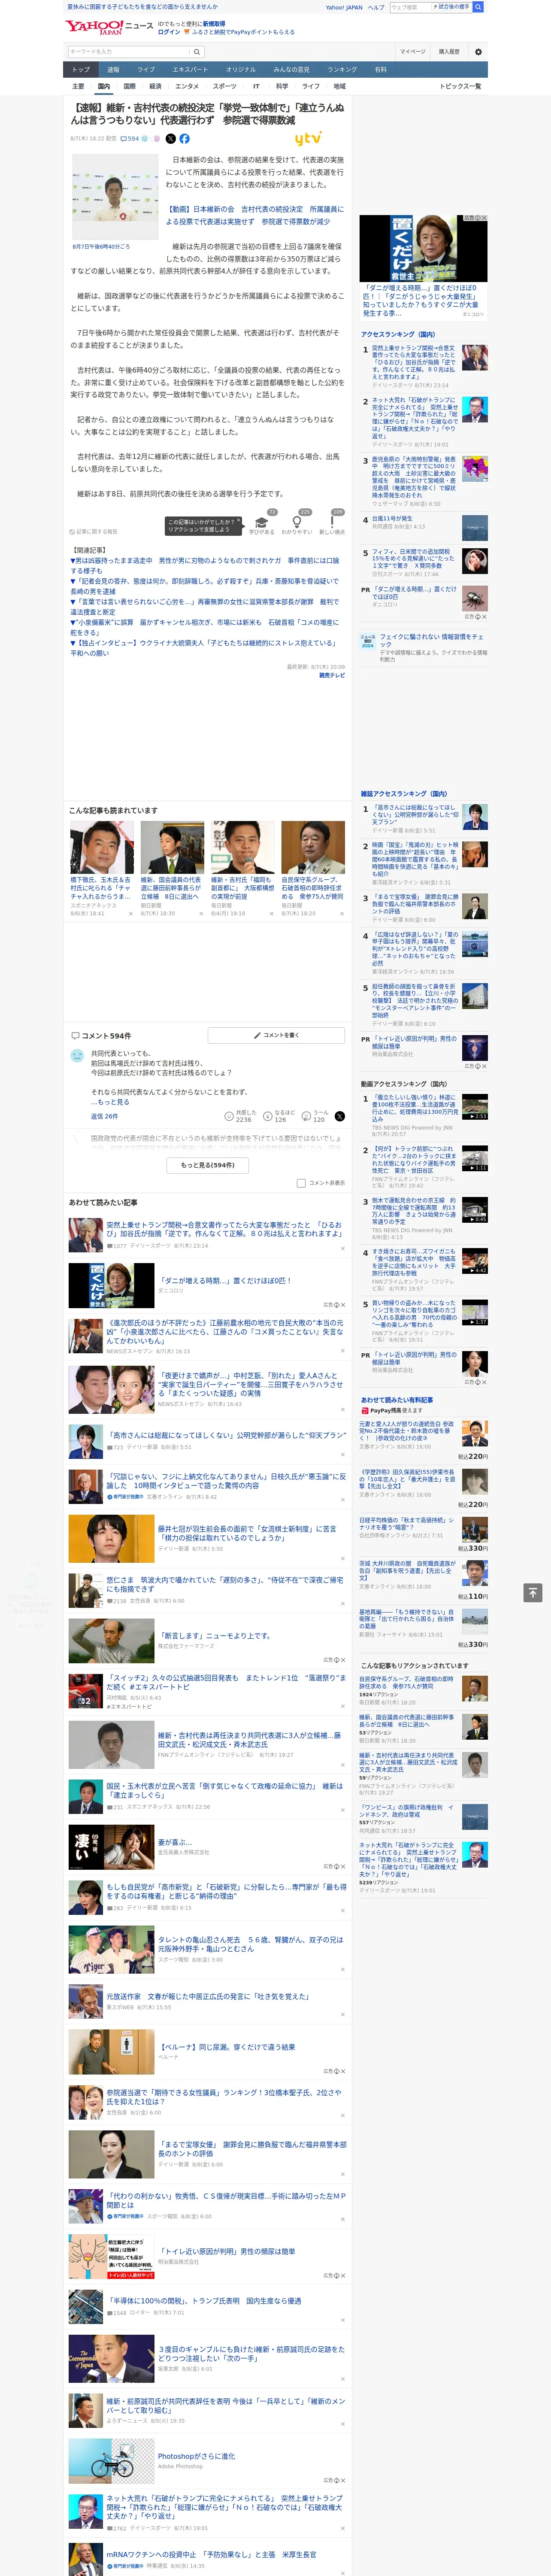Click the header search magnifier icon

[478, 7]
